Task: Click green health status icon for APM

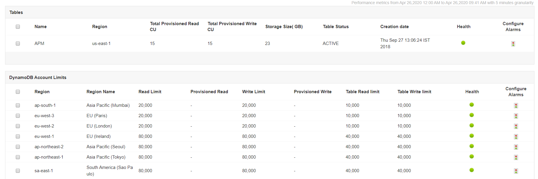Action: pyautogui.click(x=463, y=43)
